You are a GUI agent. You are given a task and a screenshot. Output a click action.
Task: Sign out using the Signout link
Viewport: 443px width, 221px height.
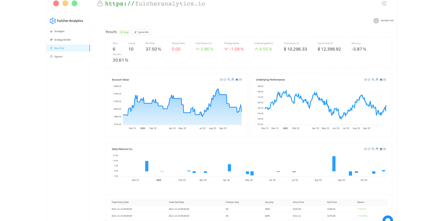click(58, 57)
